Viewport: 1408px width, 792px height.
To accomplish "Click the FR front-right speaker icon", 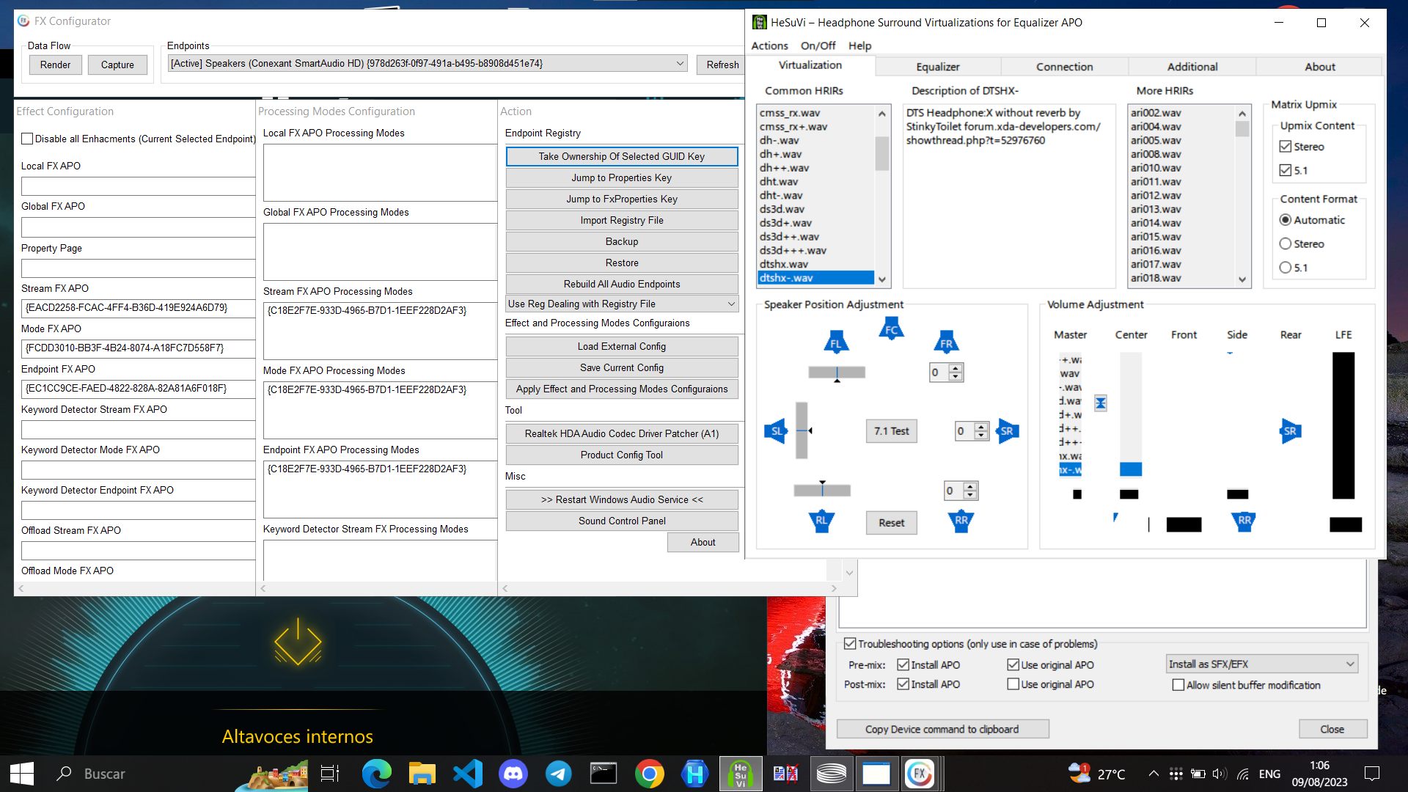I will [x=947, y=342].
